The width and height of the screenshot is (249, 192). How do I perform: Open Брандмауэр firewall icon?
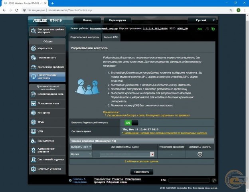click(34, 141)
